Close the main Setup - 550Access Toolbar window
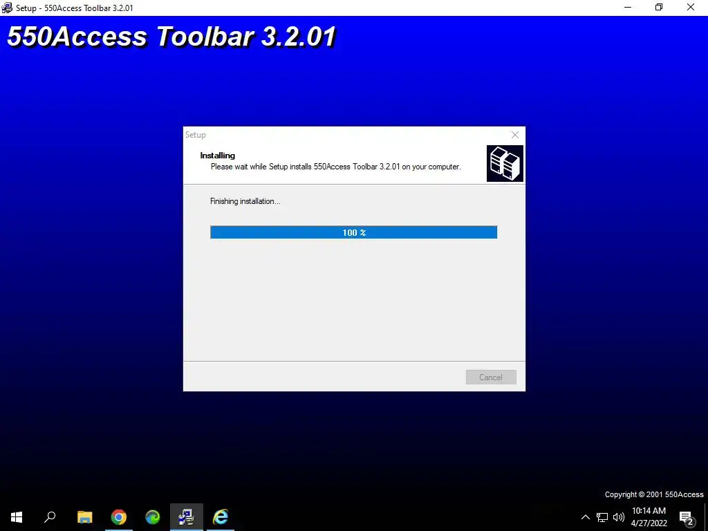The width and height of the screenshot is (708, 531). (x=691, y=8)
